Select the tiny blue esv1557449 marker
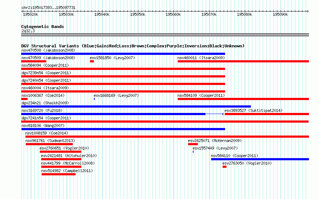Image resolution: width=319 pixels, height=199 pixels. (193, 152)
